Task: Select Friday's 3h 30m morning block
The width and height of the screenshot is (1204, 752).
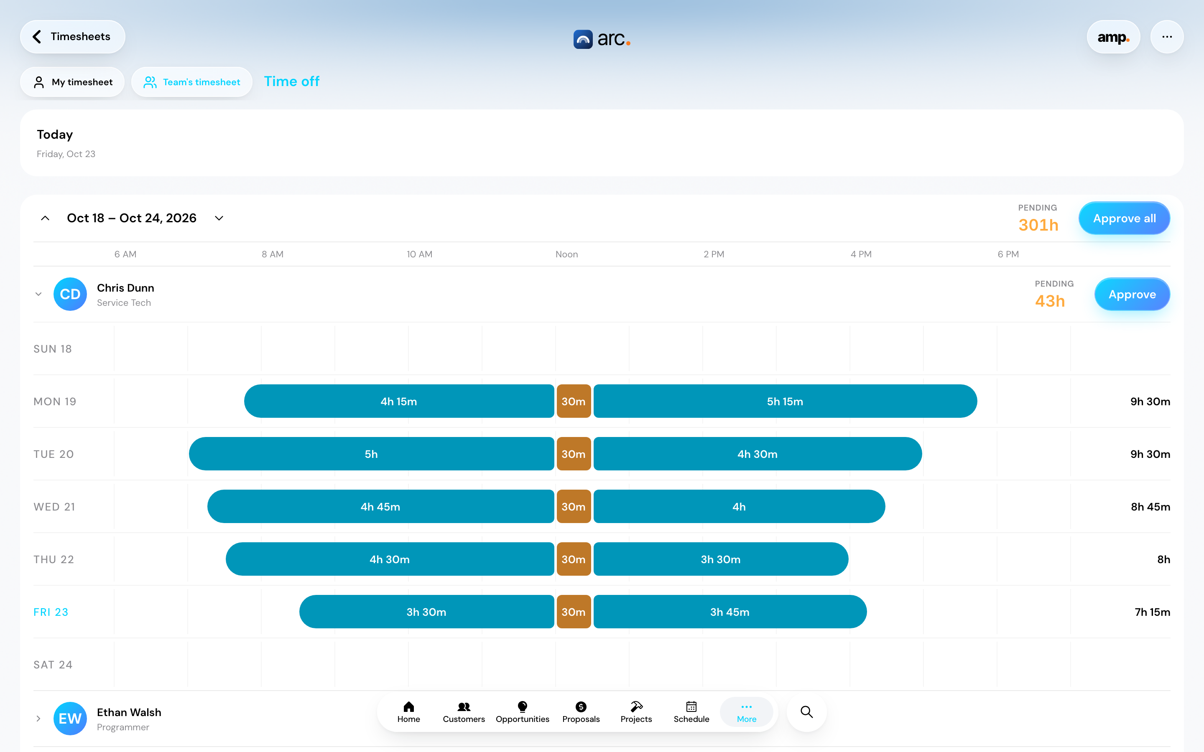Action: (426, 612)
